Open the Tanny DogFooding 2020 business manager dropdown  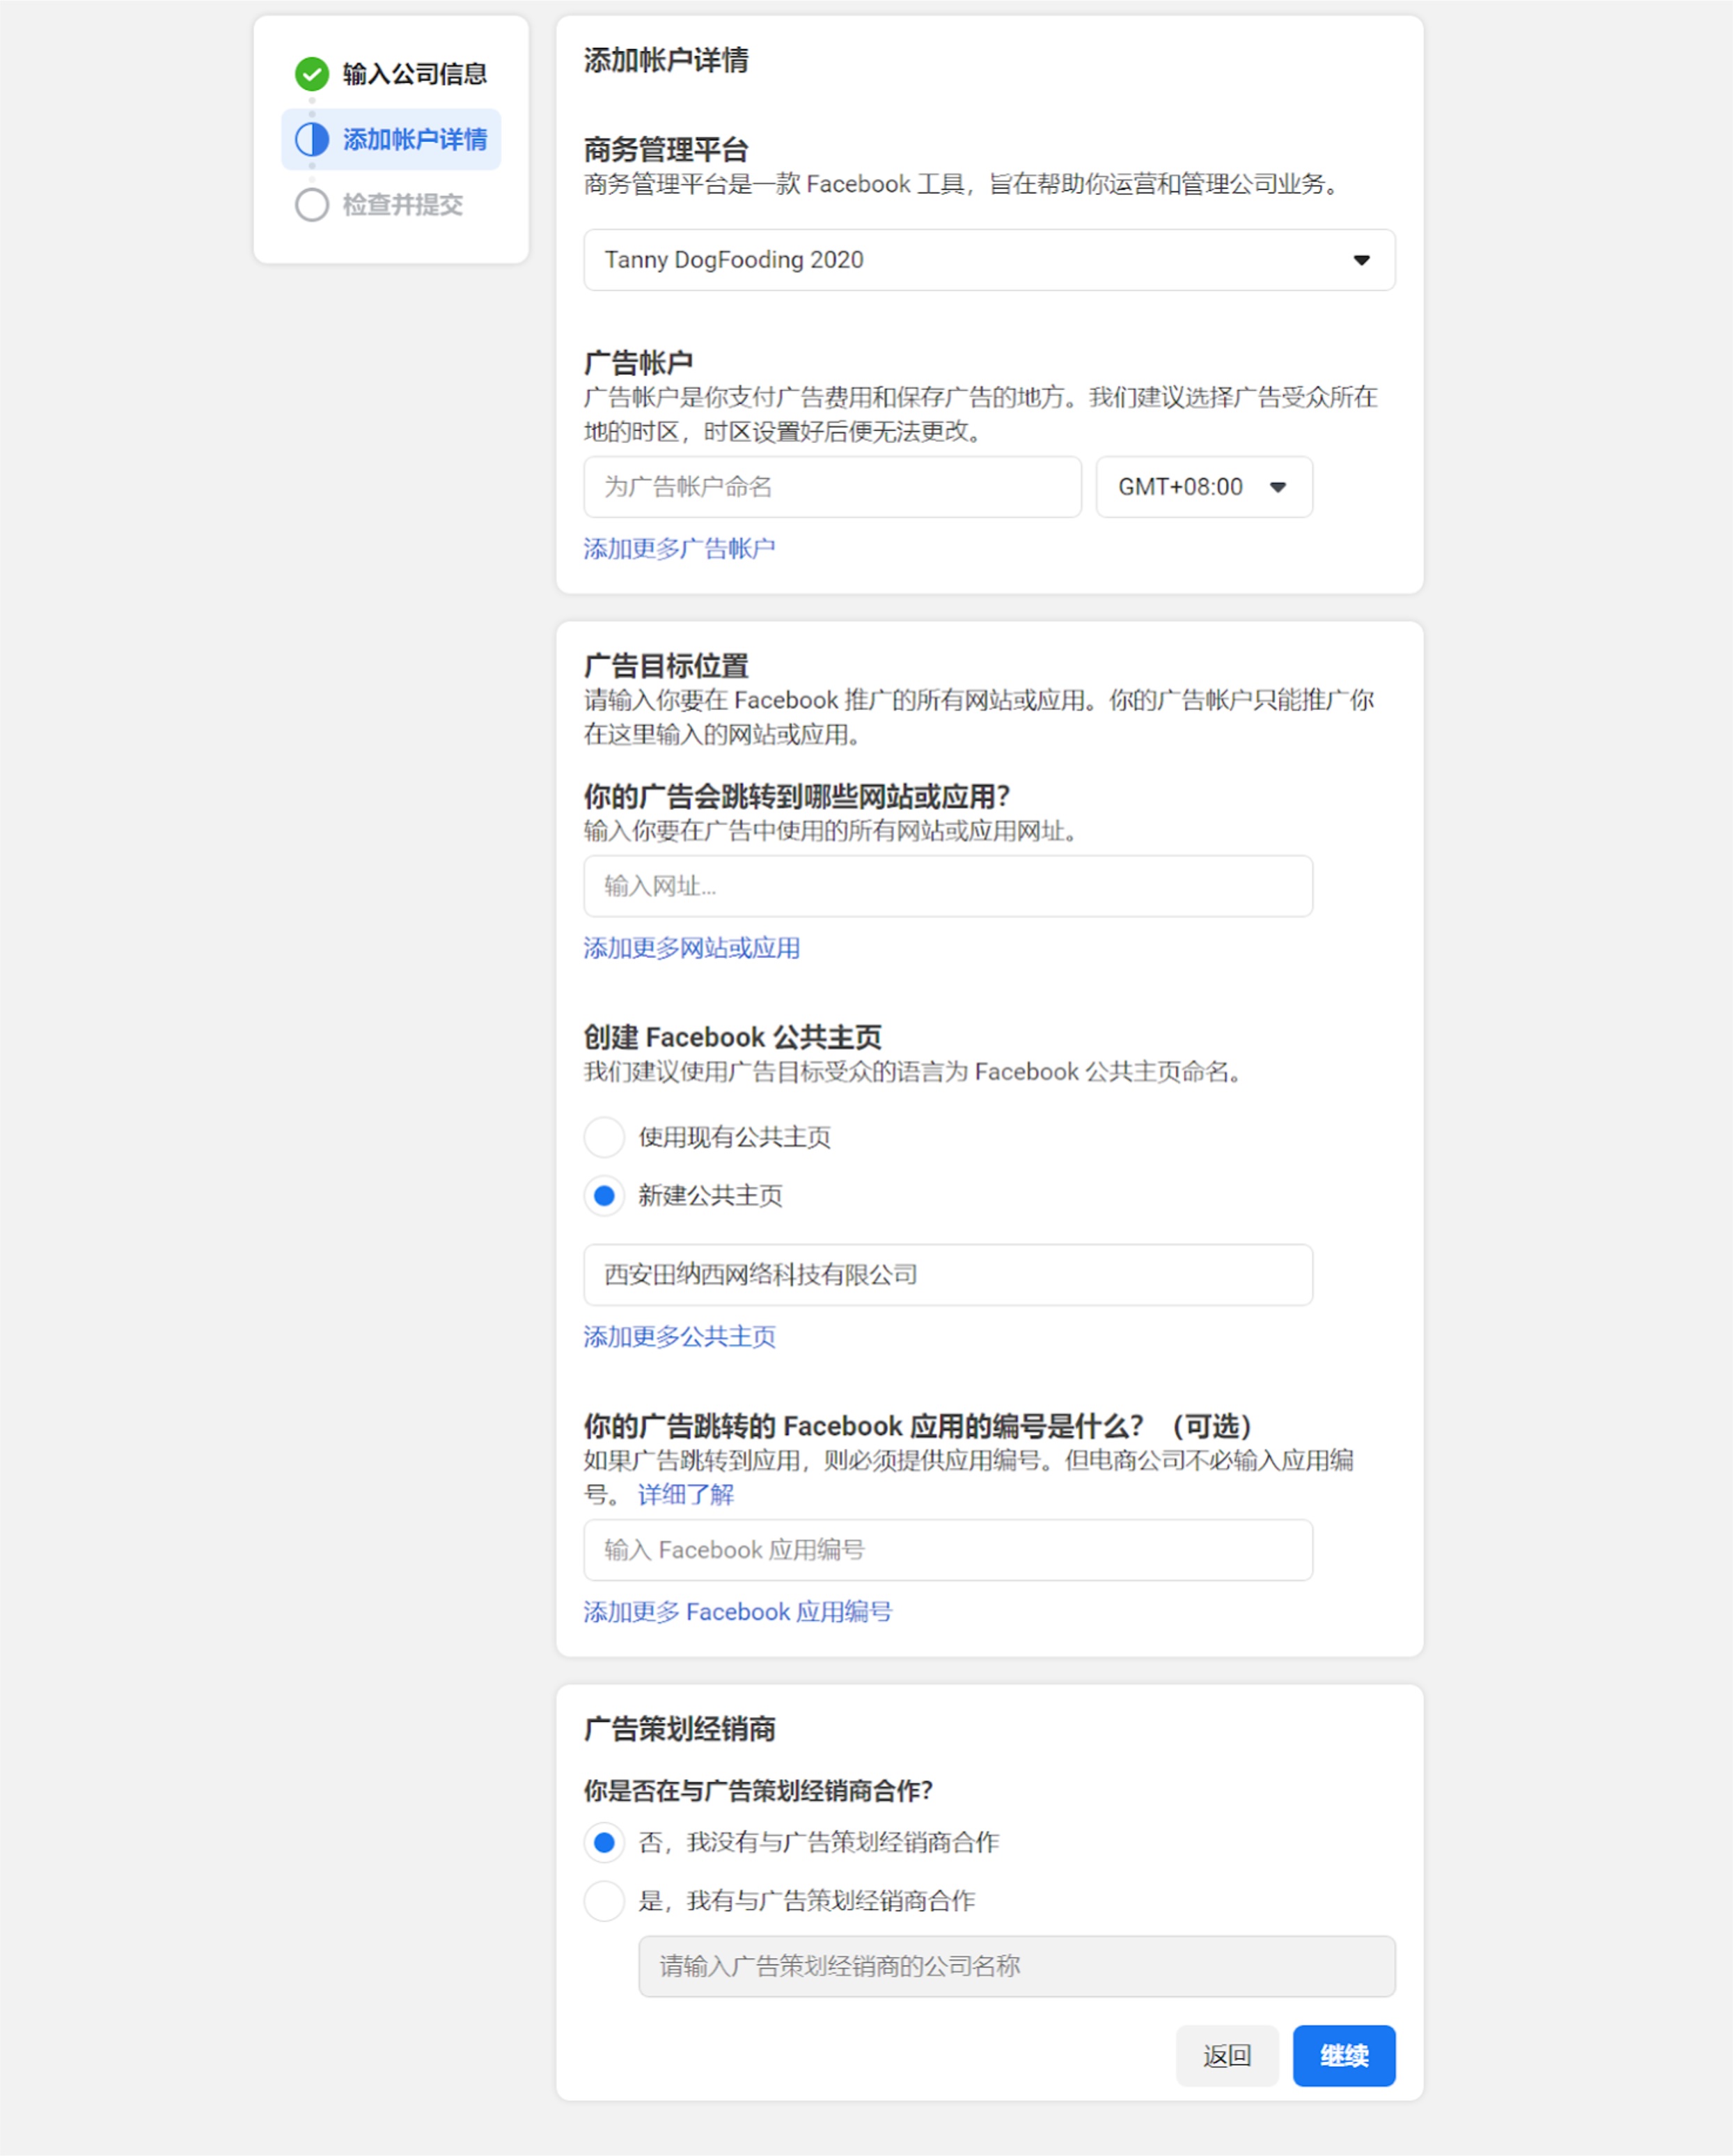pyautogui.click(x=990, y=260)
